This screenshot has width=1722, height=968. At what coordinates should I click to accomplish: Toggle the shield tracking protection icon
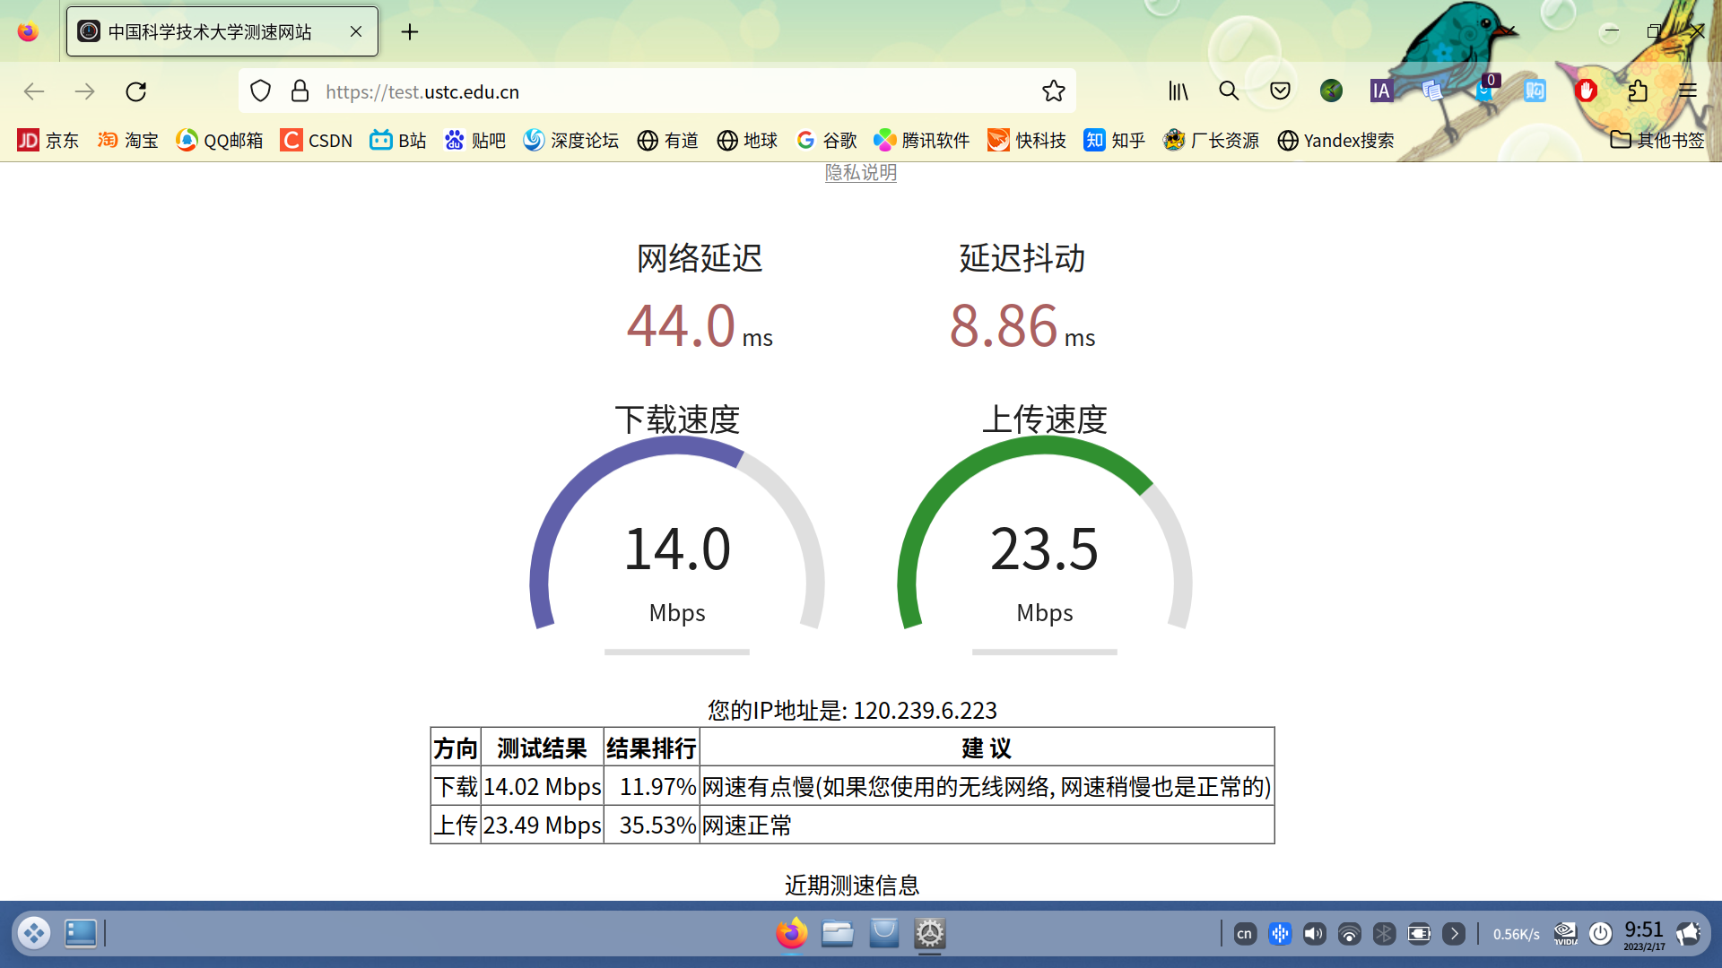260,91
